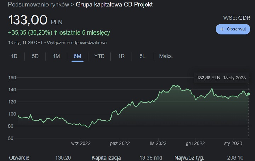Click the 60 y-axis label
255x161 pixels.
pyautogui.click(x=11, y=138)
